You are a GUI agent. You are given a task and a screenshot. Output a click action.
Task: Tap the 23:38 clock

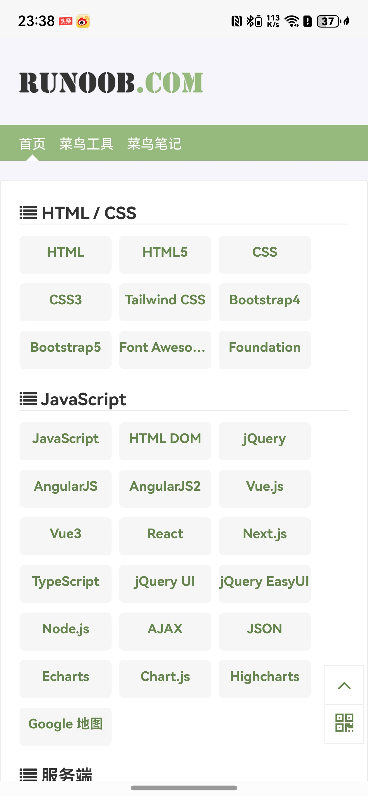pos(37,21)
